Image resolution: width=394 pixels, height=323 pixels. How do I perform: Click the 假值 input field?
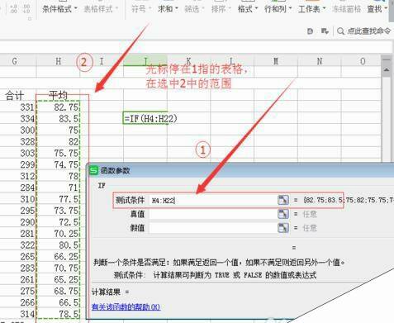213,228
